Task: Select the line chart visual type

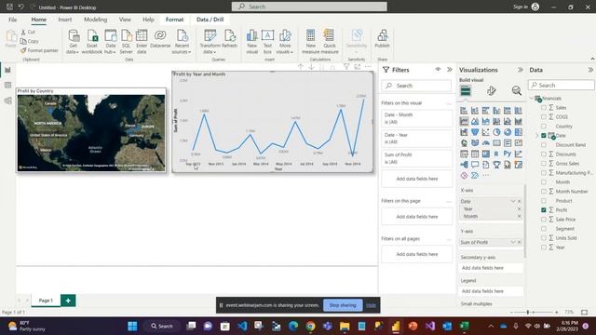Action: coord(464,122)
